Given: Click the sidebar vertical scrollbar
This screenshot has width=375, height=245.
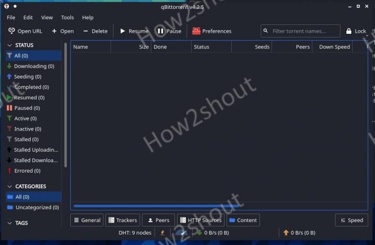Looking at the screenshot, I should [65, 105].
